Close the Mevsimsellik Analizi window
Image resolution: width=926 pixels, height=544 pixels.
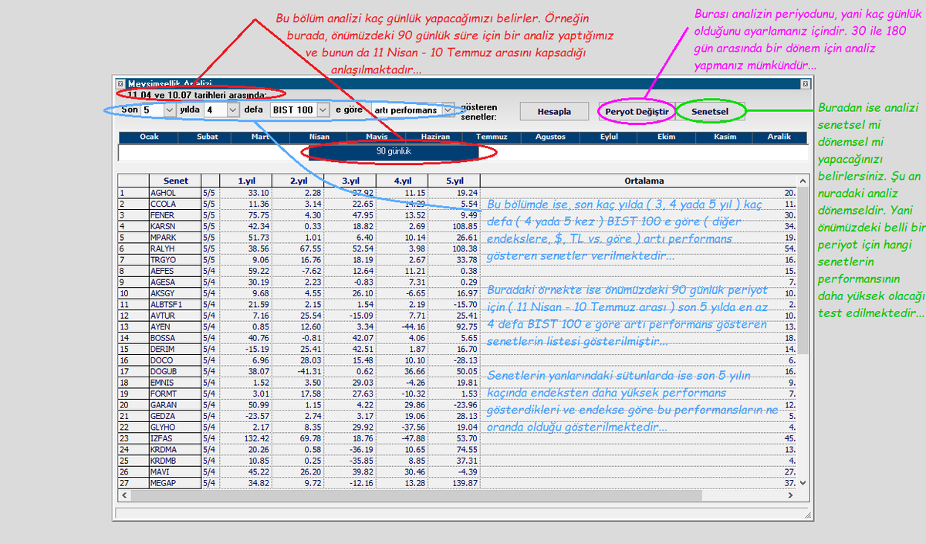pos(805,83)
